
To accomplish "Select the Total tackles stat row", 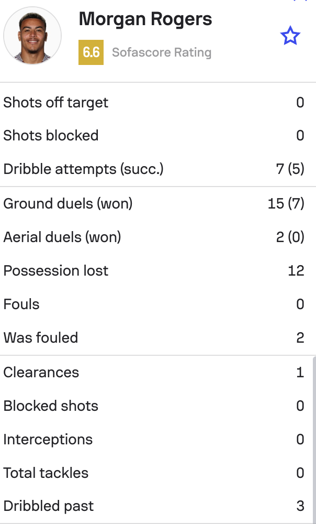I will tap(156, 473).
